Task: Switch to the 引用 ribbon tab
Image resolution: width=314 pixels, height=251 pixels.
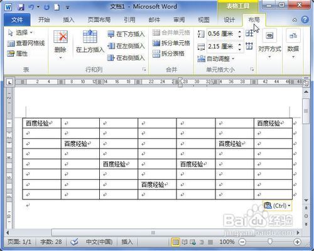Action: click(x=129, y=20)
